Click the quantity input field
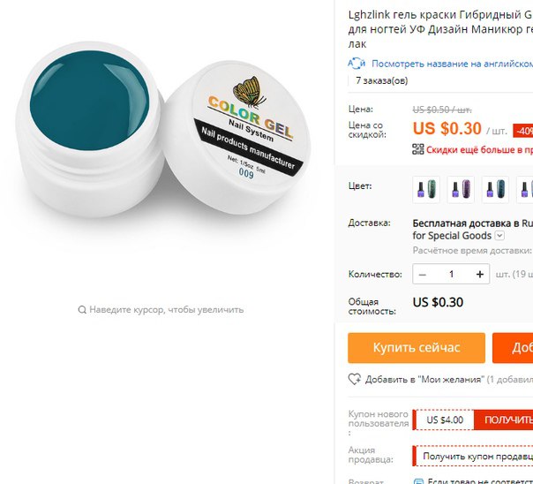Screen dimensions: 533x484 pyautogui.click(x=451, y=274)
